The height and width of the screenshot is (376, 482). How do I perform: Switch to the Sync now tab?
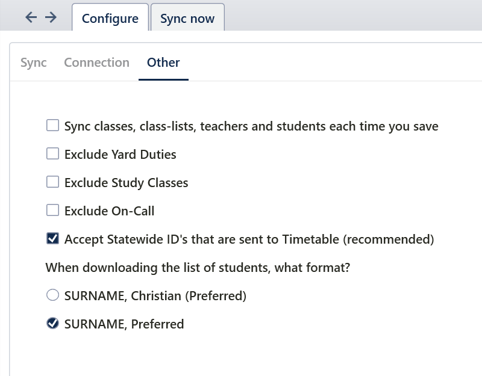tap(187, 19)
